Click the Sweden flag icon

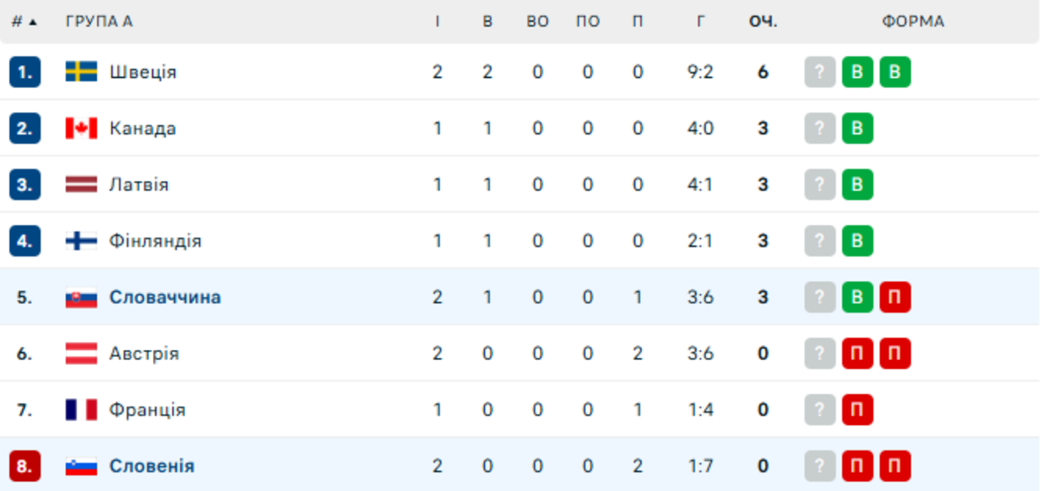[x=81, y=71]
